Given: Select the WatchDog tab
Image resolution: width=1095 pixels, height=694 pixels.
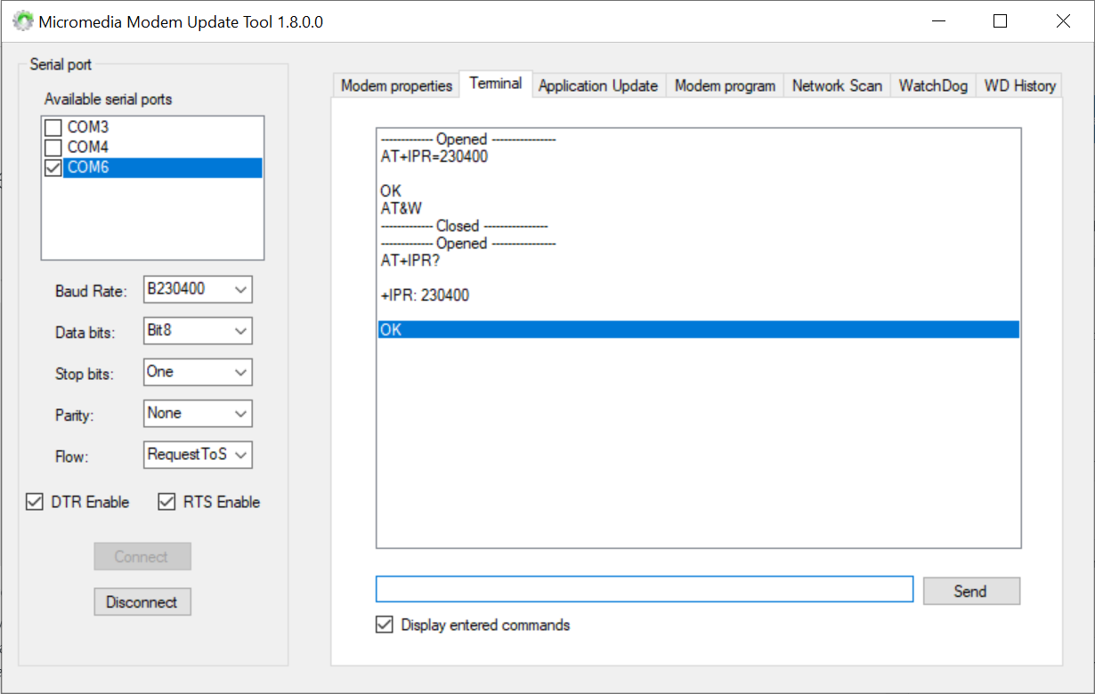Looking at the screenshot, I should (x=932, y=85).
